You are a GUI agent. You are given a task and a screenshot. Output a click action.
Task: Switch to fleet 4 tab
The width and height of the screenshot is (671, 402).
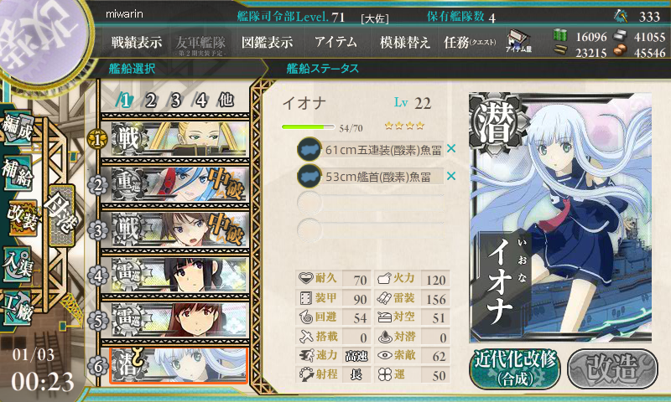(200, 100)
